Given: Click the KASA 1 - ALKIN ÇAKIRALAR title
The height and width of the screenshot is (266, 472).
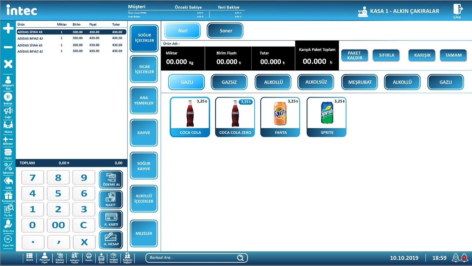Looking at the screenshot, I should tap(405, 11).
